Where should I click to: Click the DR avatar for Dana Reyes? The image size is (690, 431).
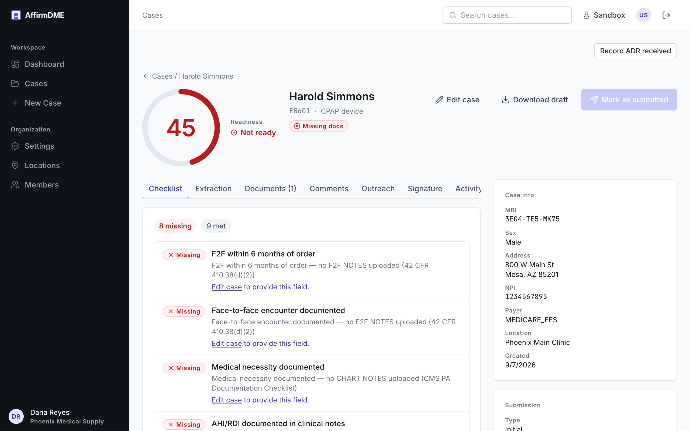pyautogui.click(x=16, y=416)
